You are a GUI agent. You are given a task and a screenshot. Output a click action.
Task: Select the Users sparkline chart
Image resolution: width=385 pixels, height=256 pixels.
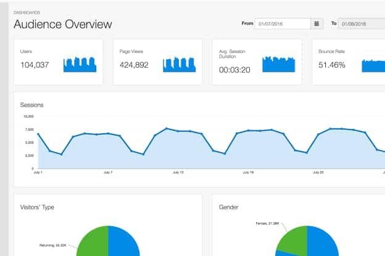pyautogui.click(x=80, y=65)
